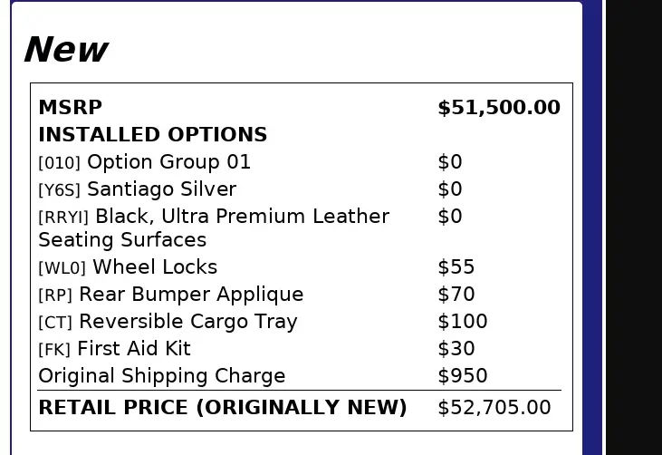Image resolution: width=662 pixels, height=455 pixels.
Task: Click the $52,705.00 retail price total
Action: [x=494, y=407]
